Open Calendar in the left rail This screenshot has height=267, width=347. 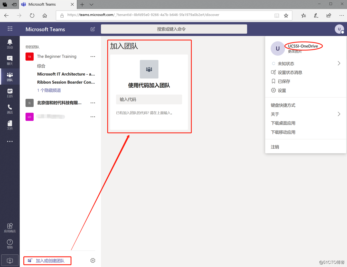point(10,93)
